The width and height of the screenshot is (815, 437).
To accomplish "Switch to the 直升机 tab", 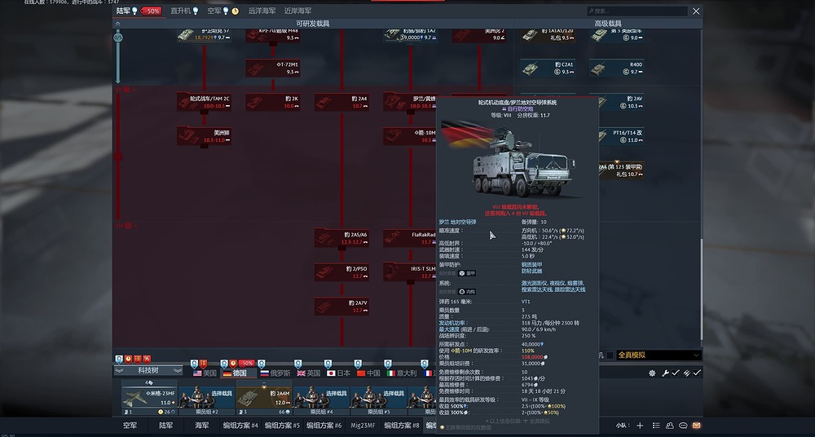I will point(179,11).
